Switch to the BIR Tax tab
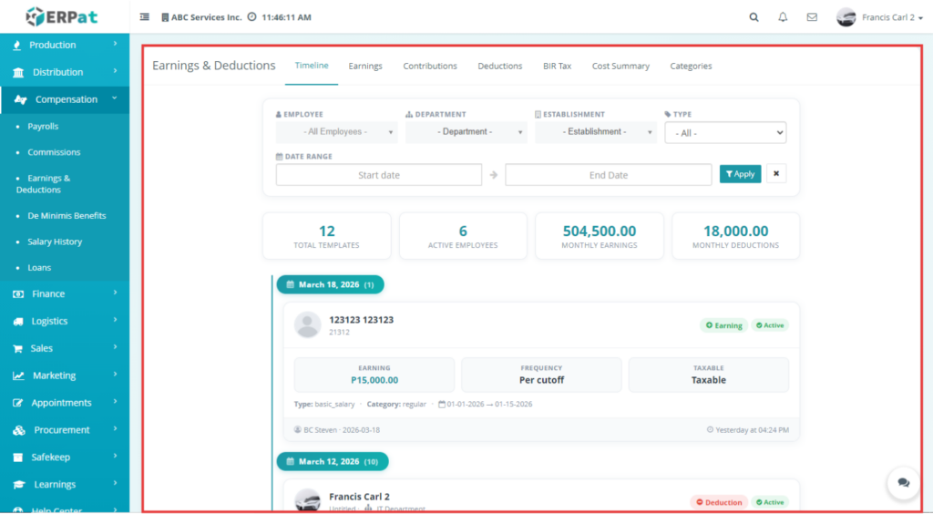 point(557,66)
